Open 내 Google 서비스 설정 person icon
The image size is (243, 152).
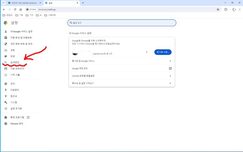6,32
